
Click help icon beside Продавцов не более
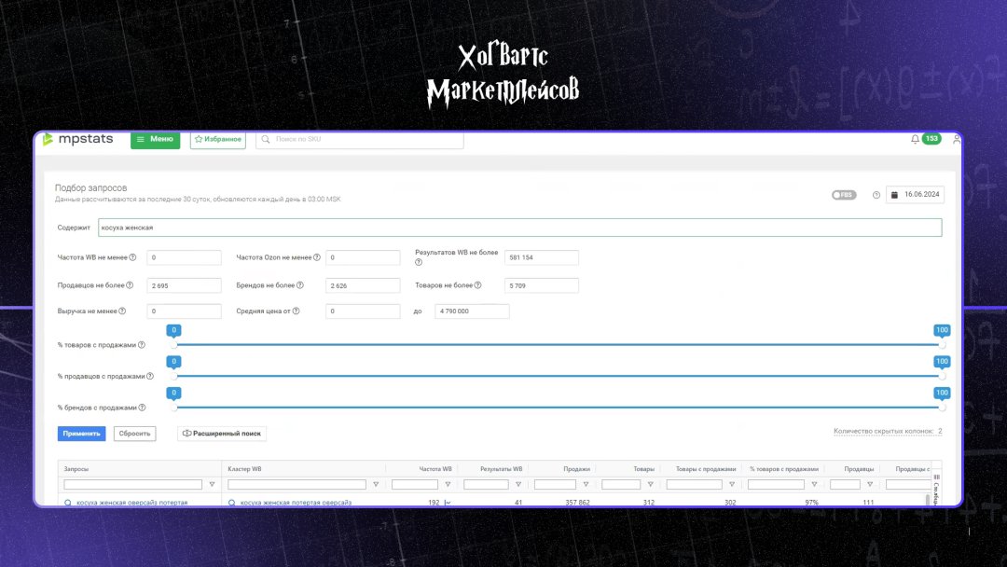(130, 285)
